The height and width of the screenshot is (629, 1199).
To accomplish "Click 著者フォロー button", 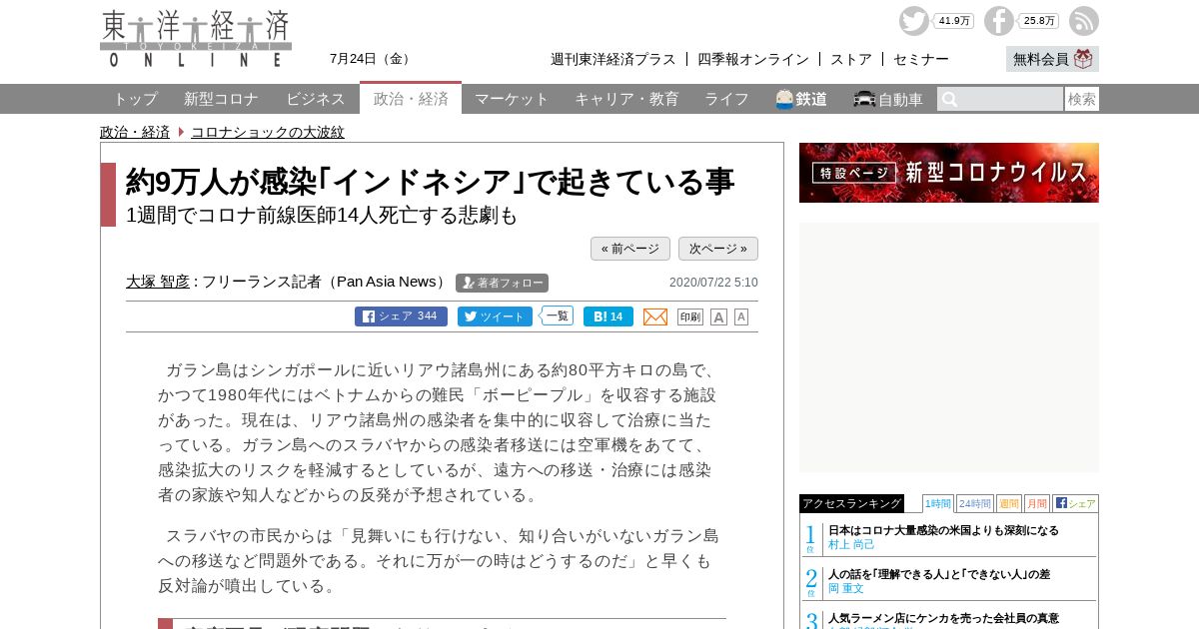I will tap(502, 283).
